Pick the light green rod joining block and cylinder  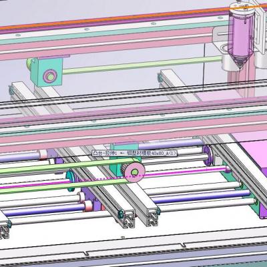(x=142, y=65)
